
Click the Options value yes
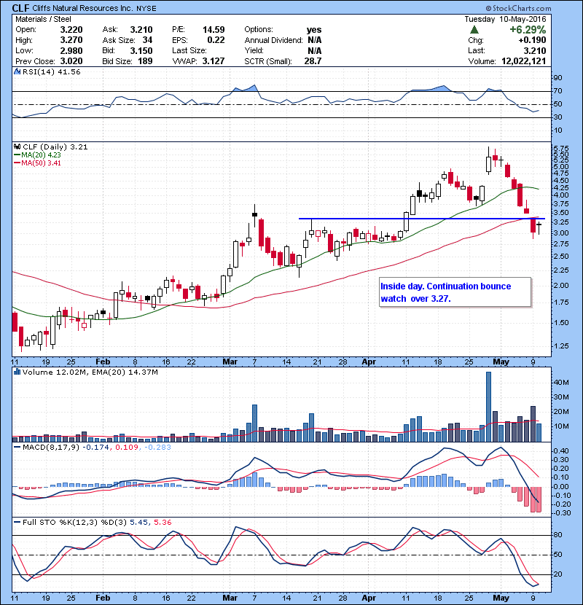(314, 30)
